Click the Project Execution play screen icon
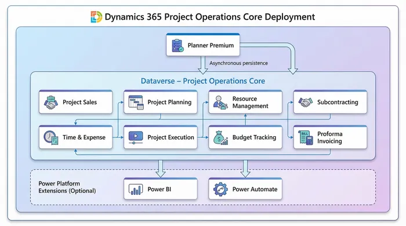 [x=136, y=137]
